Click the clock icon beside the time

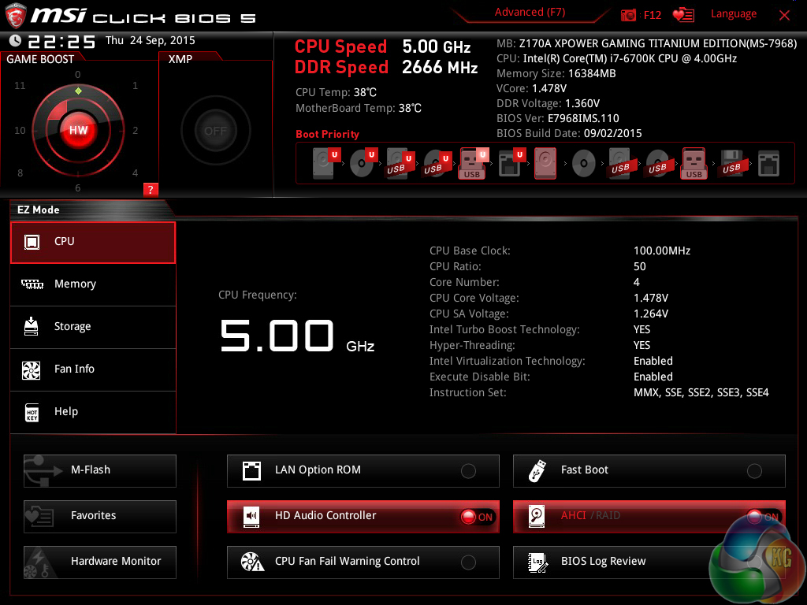16,41
